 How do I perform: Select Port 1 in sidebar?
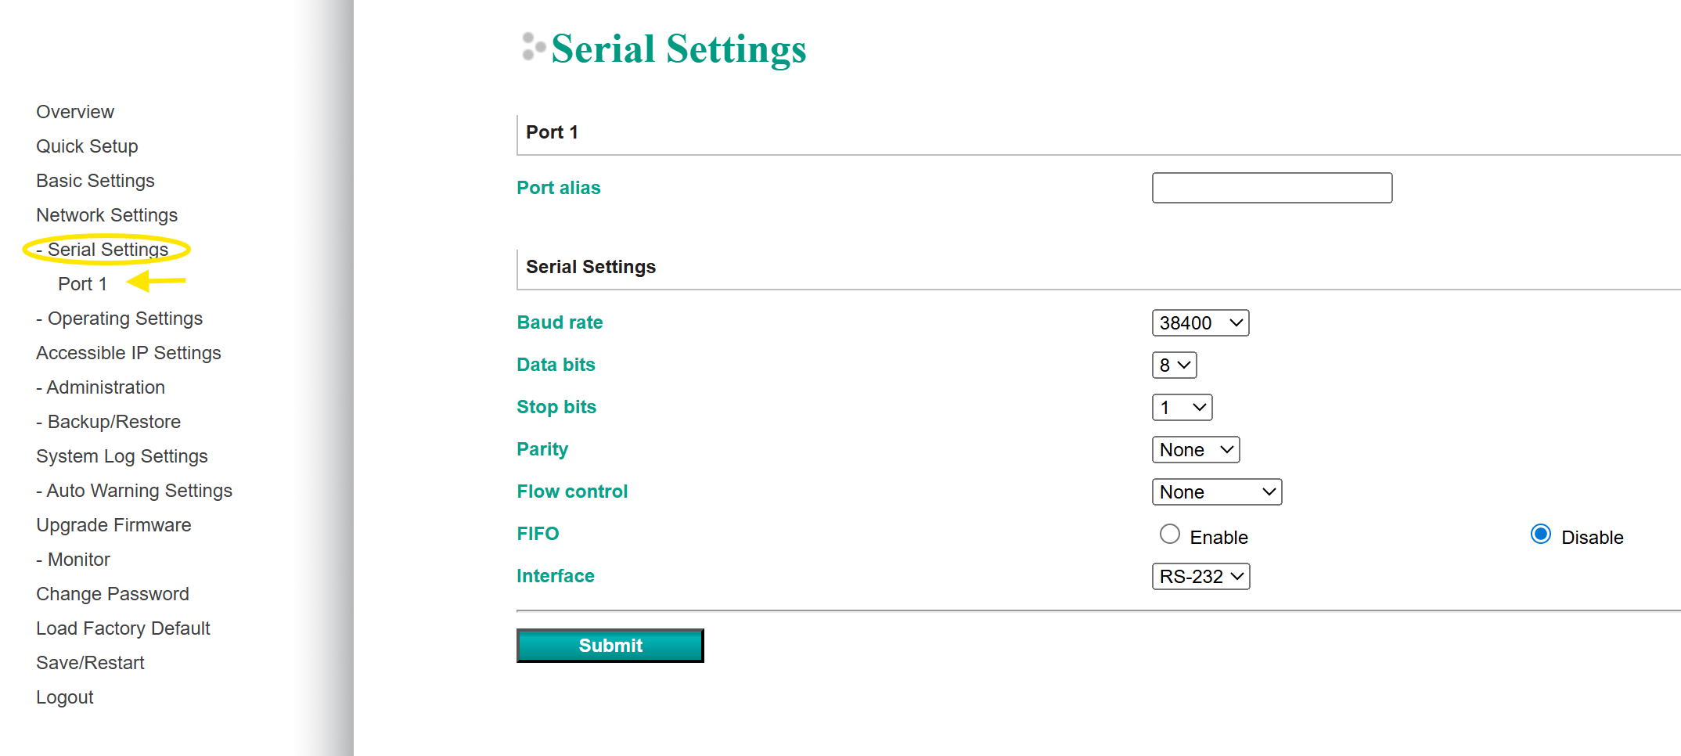point(82,284)
